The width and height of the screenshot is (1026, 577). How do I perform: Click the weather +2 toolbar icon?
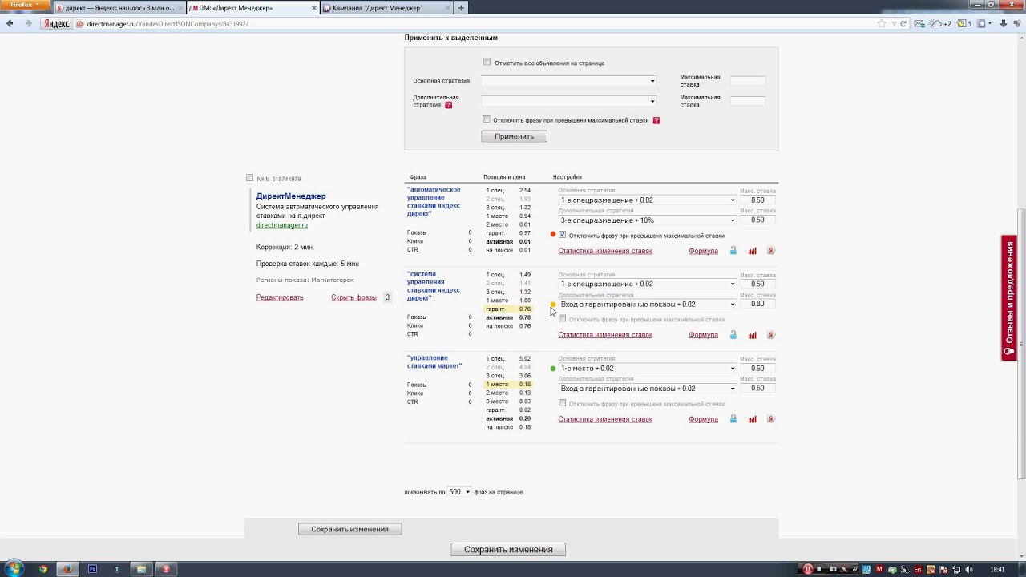coord(940,23)
